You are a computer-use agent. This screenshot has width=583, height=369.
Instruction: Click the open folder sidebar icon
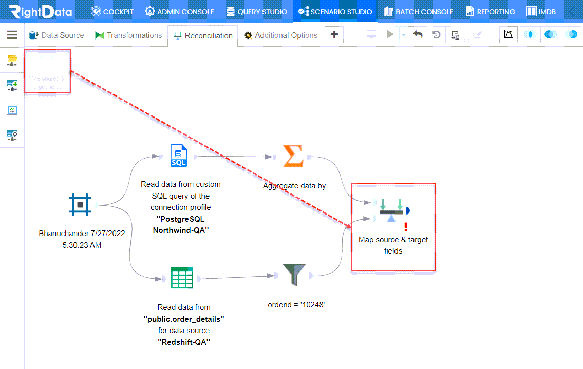point(12,60)
